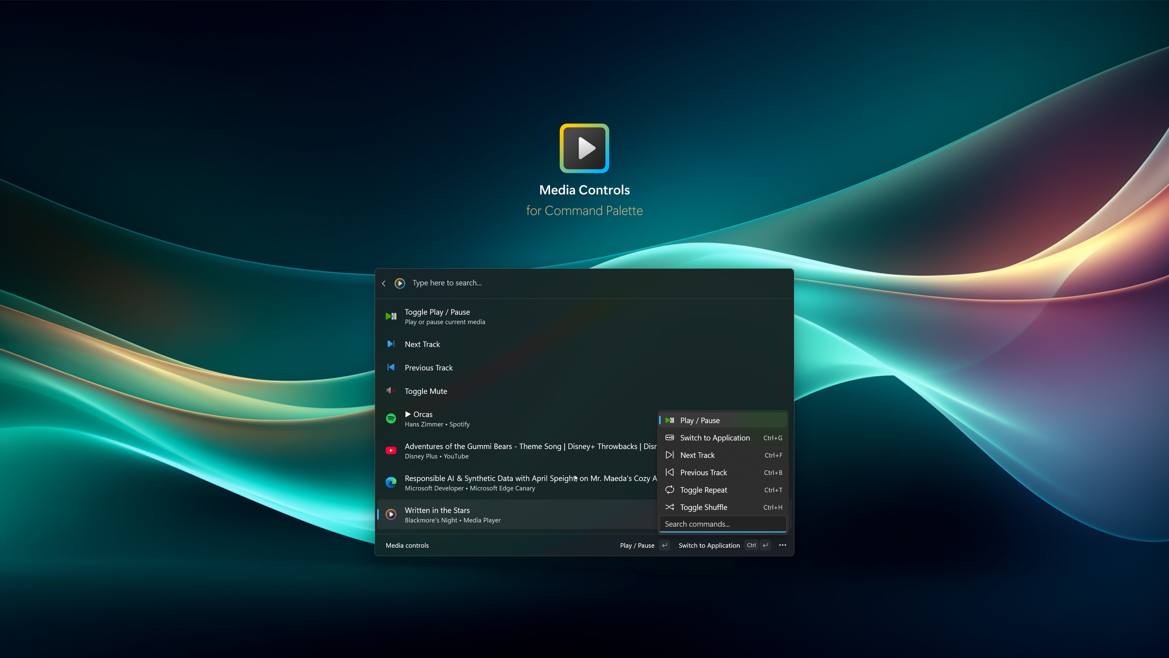
Task: Click Switch to Application in footer bar
Action: click(709, 545)
